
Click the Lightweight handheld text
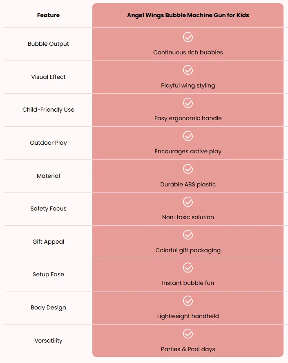[188, 316]
